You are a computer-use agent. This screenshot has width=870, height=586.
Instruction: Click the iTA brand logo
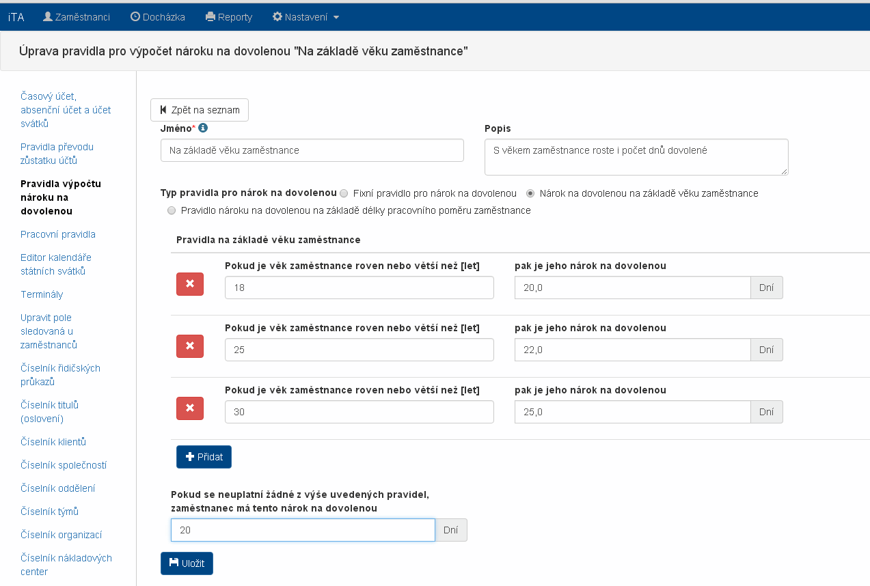click(x=16, y=17)
